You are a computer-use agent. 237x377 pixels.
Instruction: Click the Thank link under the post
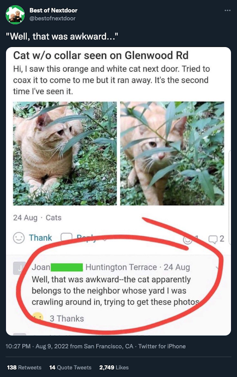(x=40, y=238)
